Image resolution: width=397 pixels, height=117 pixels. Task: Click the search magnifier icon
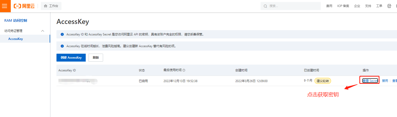265,6
